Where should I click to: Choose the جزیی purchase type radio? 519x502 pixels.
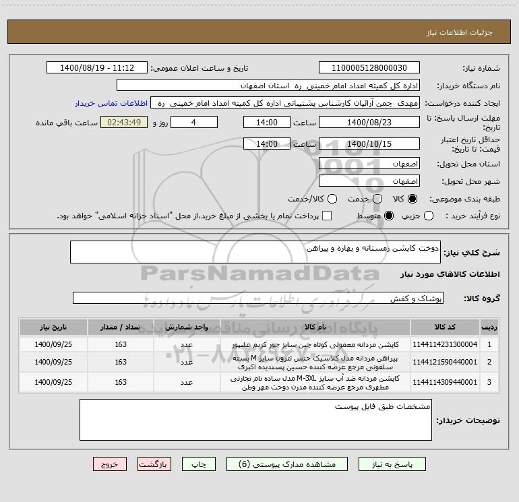click(429, 216)
